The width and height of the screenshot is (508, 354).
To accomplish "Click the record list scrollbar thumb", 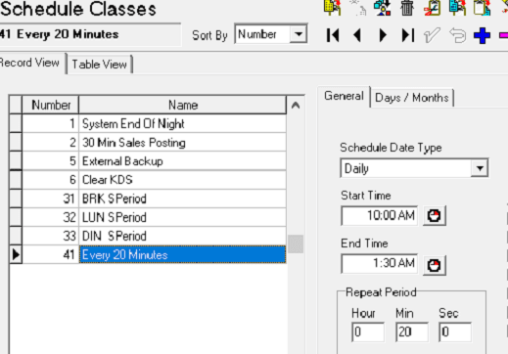I will [296, 243].
